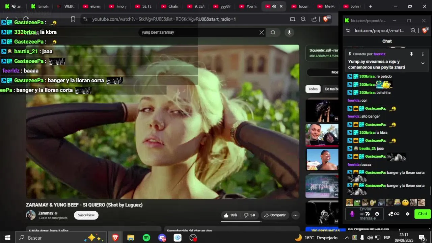Like the video with 99k thumbs up
Screen dimensions: 432x243
230,215
